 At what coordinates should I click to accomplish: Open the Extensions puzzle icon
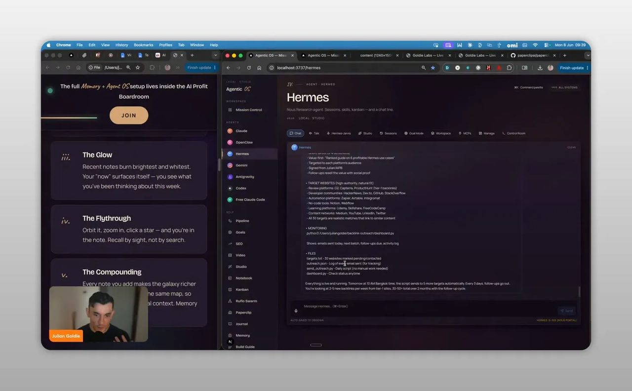[510, 68]
